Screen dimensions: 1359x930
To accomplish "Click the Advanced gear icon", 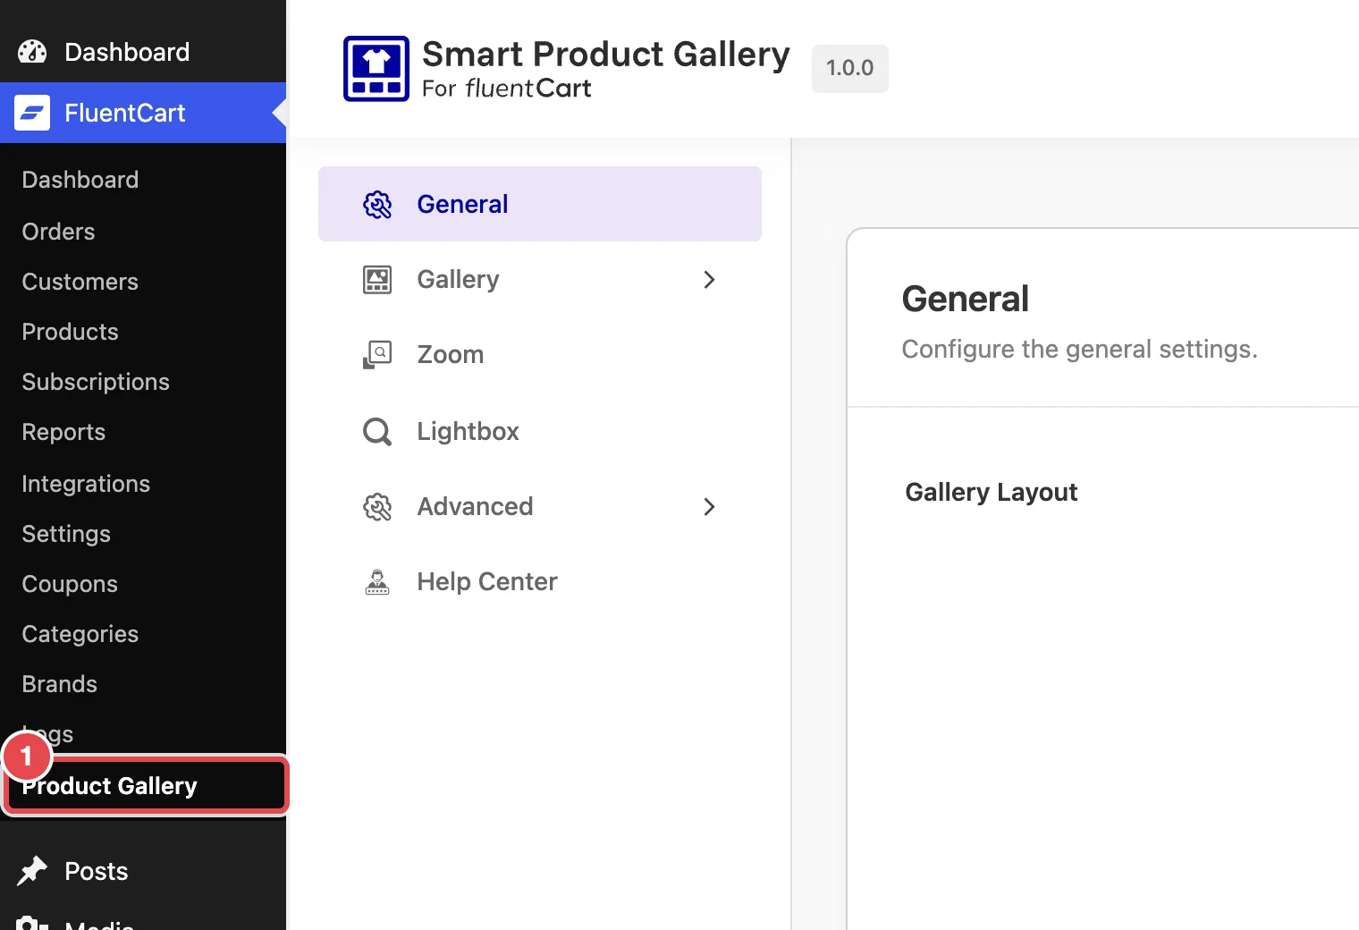I will coord(377,507).
